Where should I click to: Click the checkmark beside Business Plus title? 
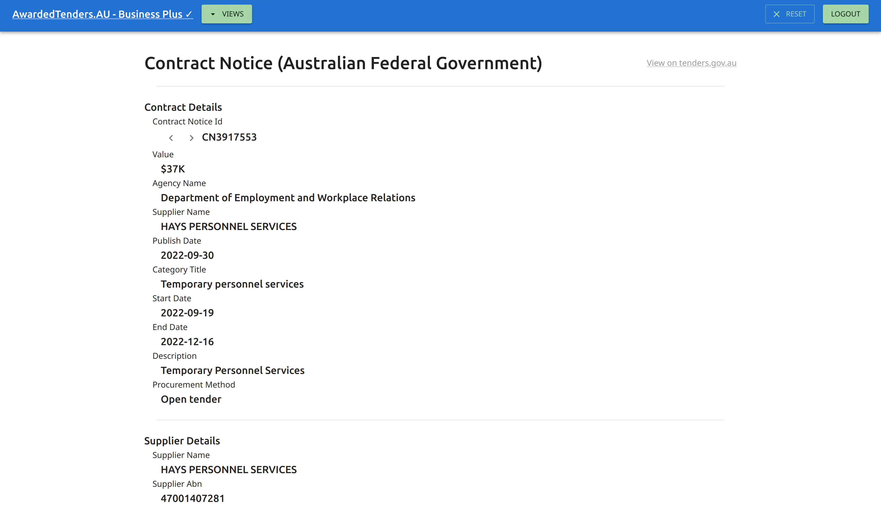click(x=189, y=14)
